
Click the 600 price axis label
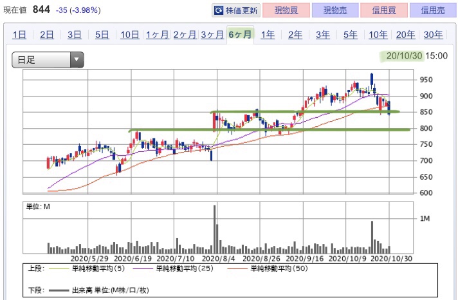[426, 193]
